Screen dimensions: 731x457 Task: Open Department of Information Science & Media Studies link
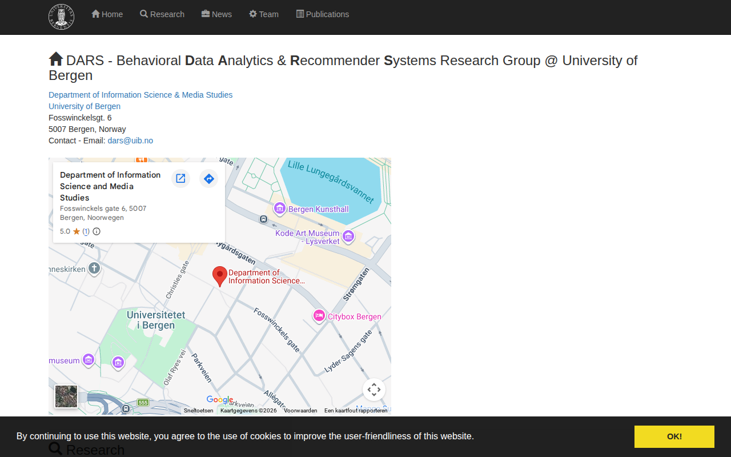tap(140, 95)
